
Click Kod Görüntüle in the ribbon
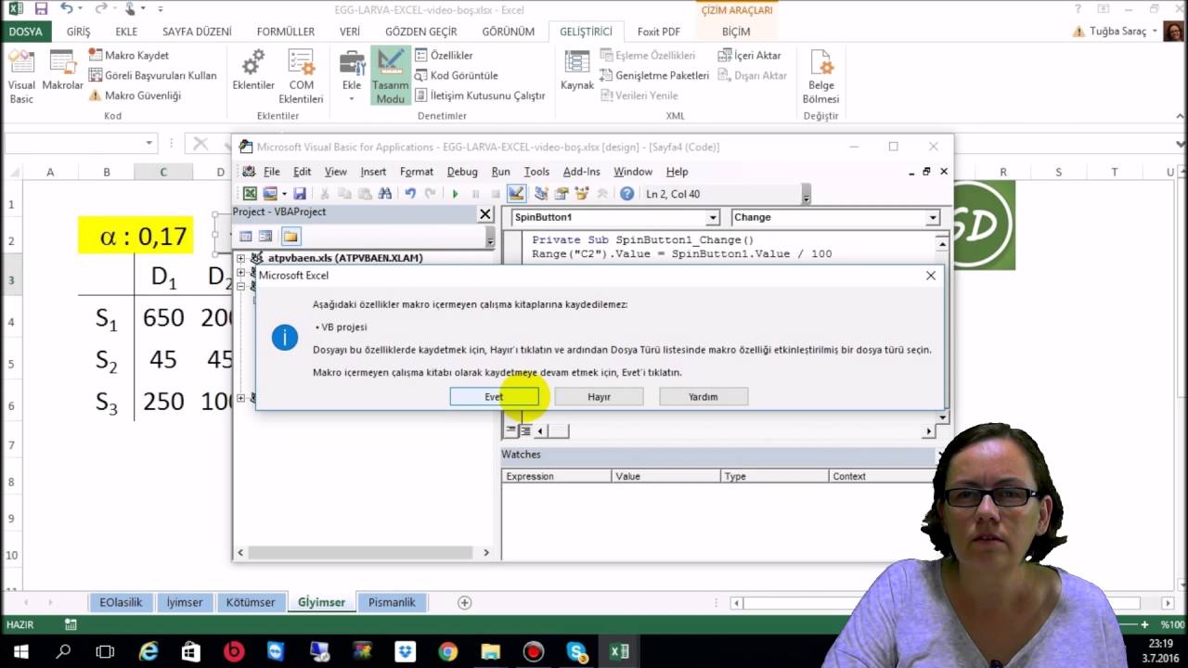[x=457, y=75]
